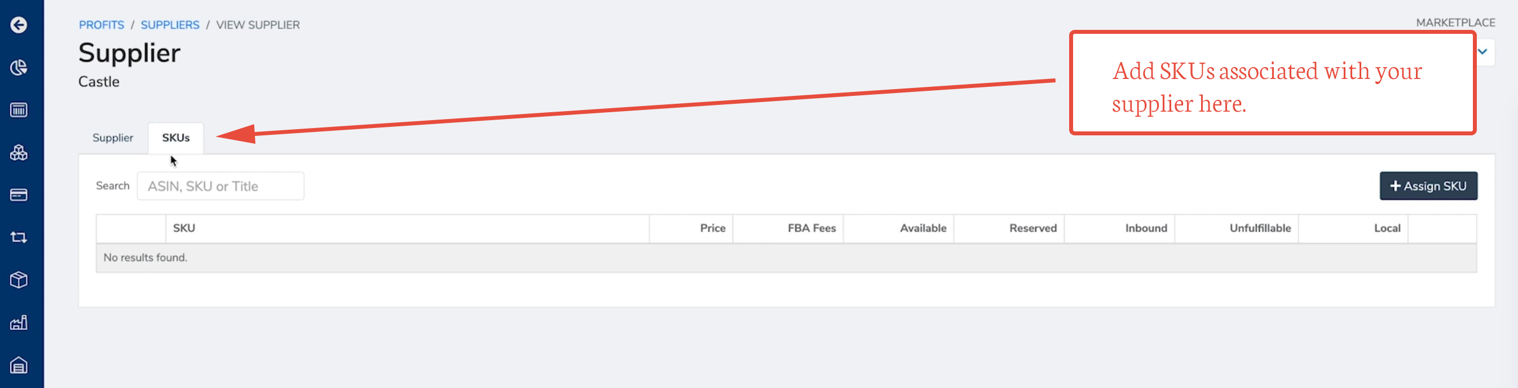Go to the Profits breadcrumb link
The height and width of the screenshot is (388, 1518).
tap(102, 25)
